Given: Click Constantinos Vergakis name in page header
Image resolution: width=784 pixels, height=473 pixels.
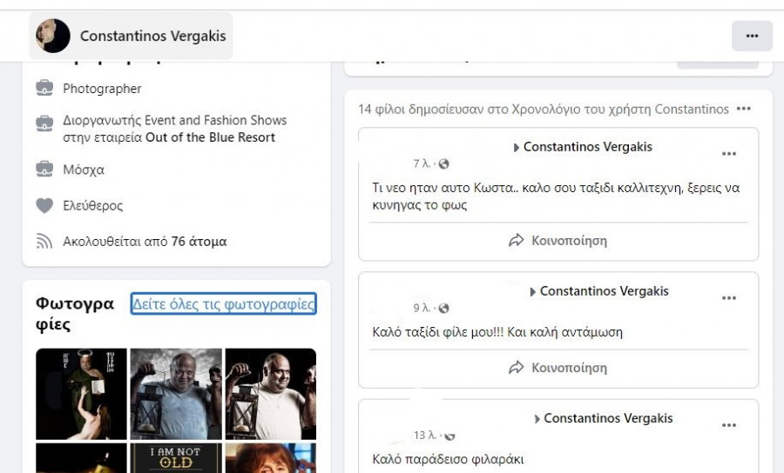Looking at the screenshot, I should (152, 36).
